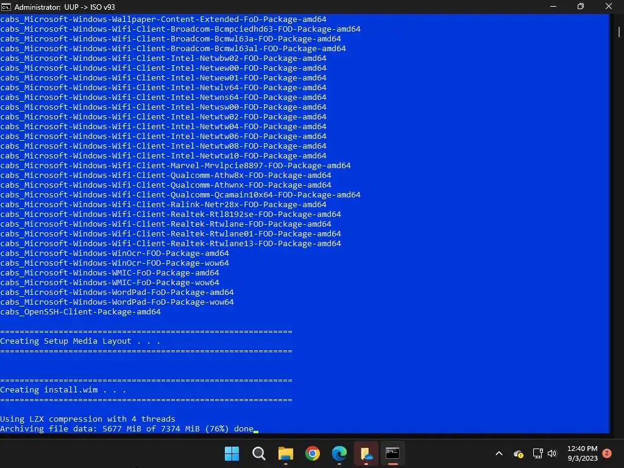Open the clock showing 12:40 PM
Viewport: 624px width, 468px height.
582,453
